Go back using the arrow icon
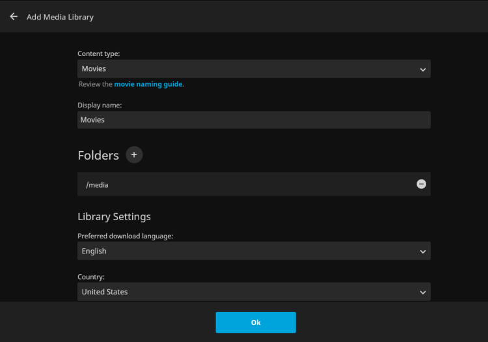The height and width of the screenshot is (342, 488). 14,16
